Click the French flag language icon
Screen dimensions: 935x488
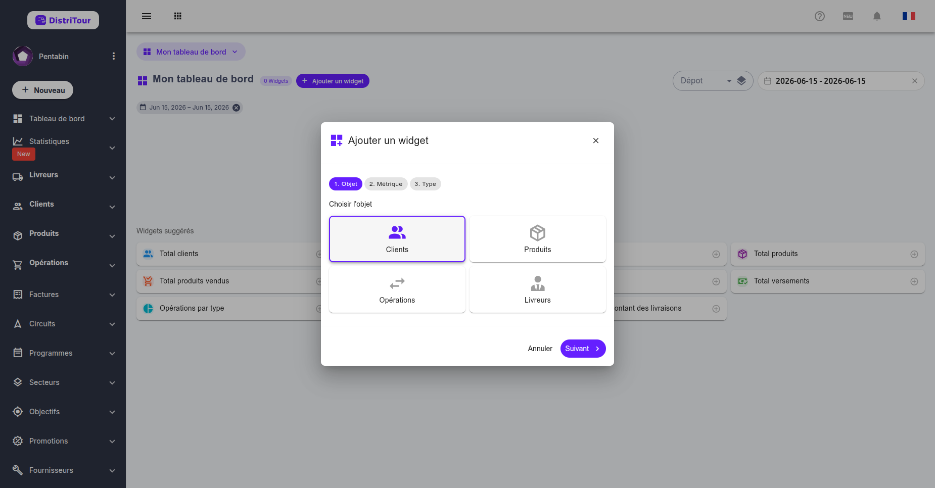click(909, 16)
